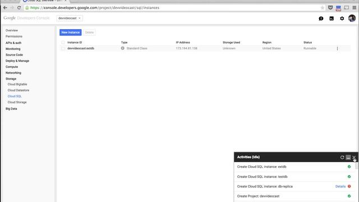The image size is (359, 202).
Task: Open the calendar extension icon
Action: (x=338, y=8)
